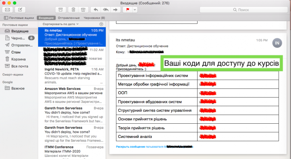The height and width of the screenshot is (159, 291).
Task: Click Проектування вбудованих систем cell
Action: (x=157, y=102)
